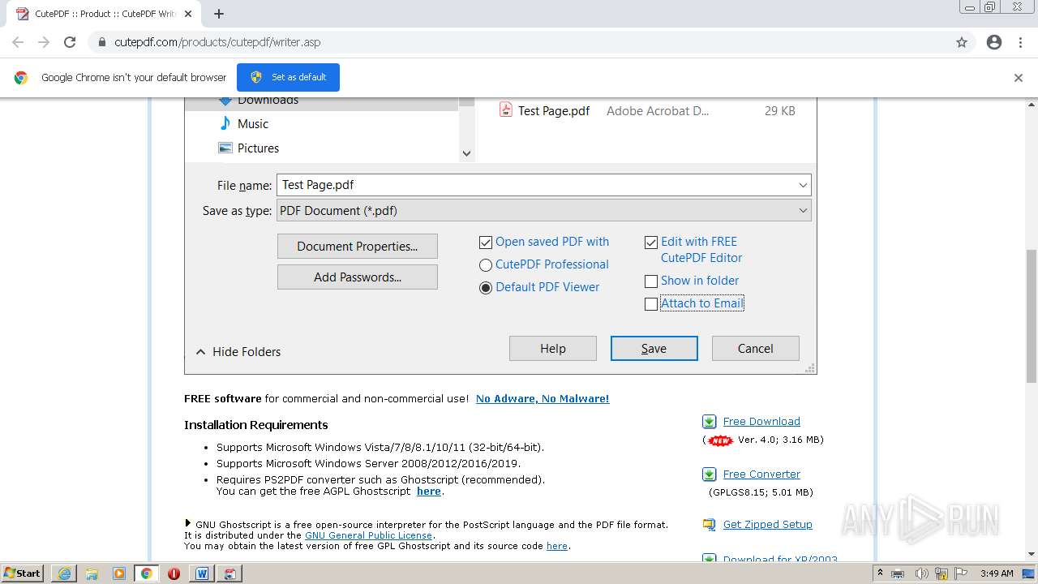The image size is (1038, 584).
Task: Open Chrome's three-dot menu
Action: (1020, 42)
